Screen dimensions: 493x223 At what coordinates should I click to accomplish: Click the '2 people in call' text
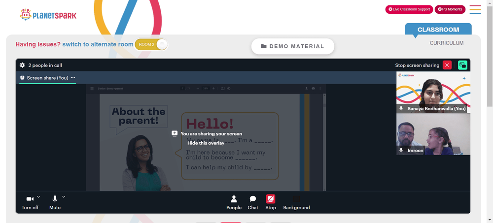click(45, 65)
